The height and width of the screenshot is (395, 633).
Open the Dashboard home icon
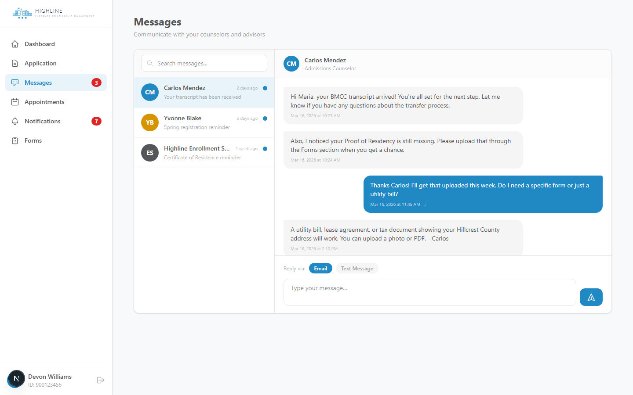(x=15, y=44)
